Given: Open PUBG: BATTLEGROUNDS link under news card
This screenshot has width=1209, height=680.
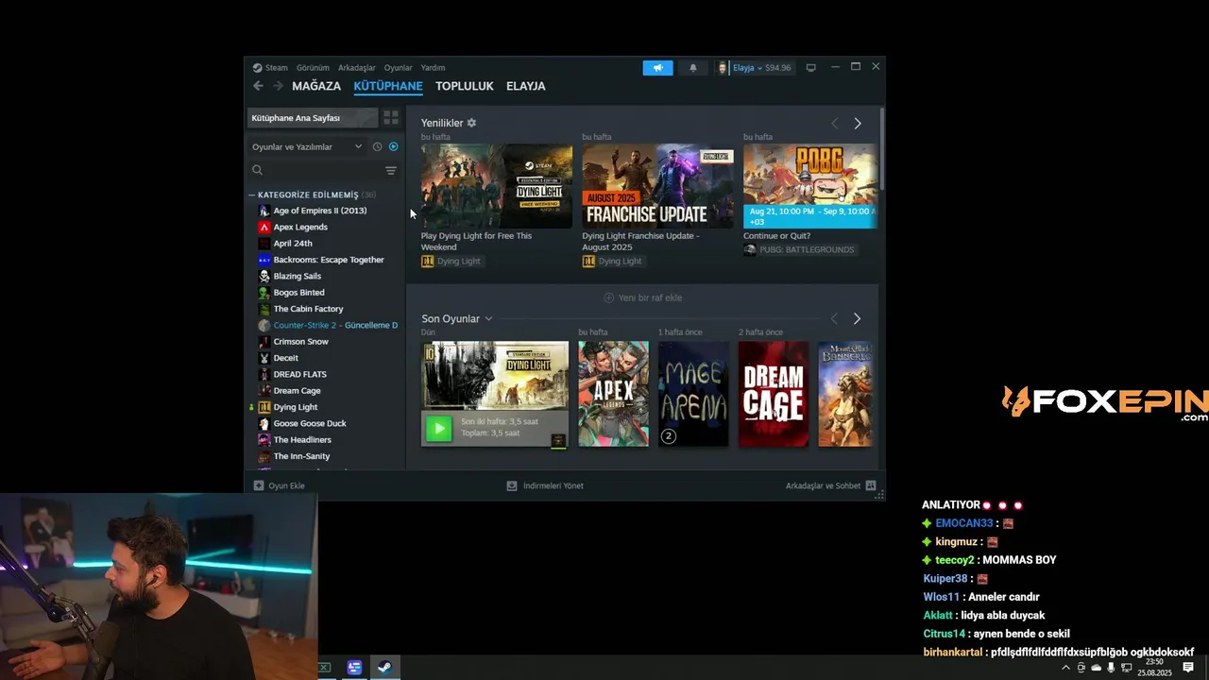Looking at the screenshot, I should coord(807,249).
